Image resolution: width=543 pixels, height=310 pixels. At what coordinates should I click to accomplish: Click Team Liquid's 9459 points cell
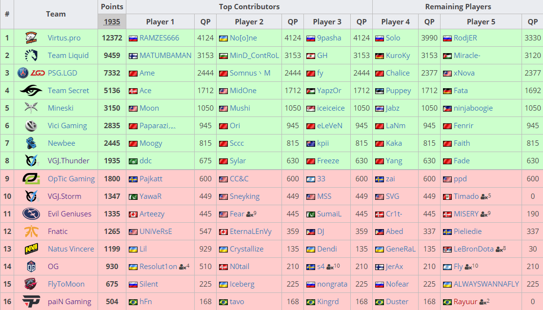[112, 56]
